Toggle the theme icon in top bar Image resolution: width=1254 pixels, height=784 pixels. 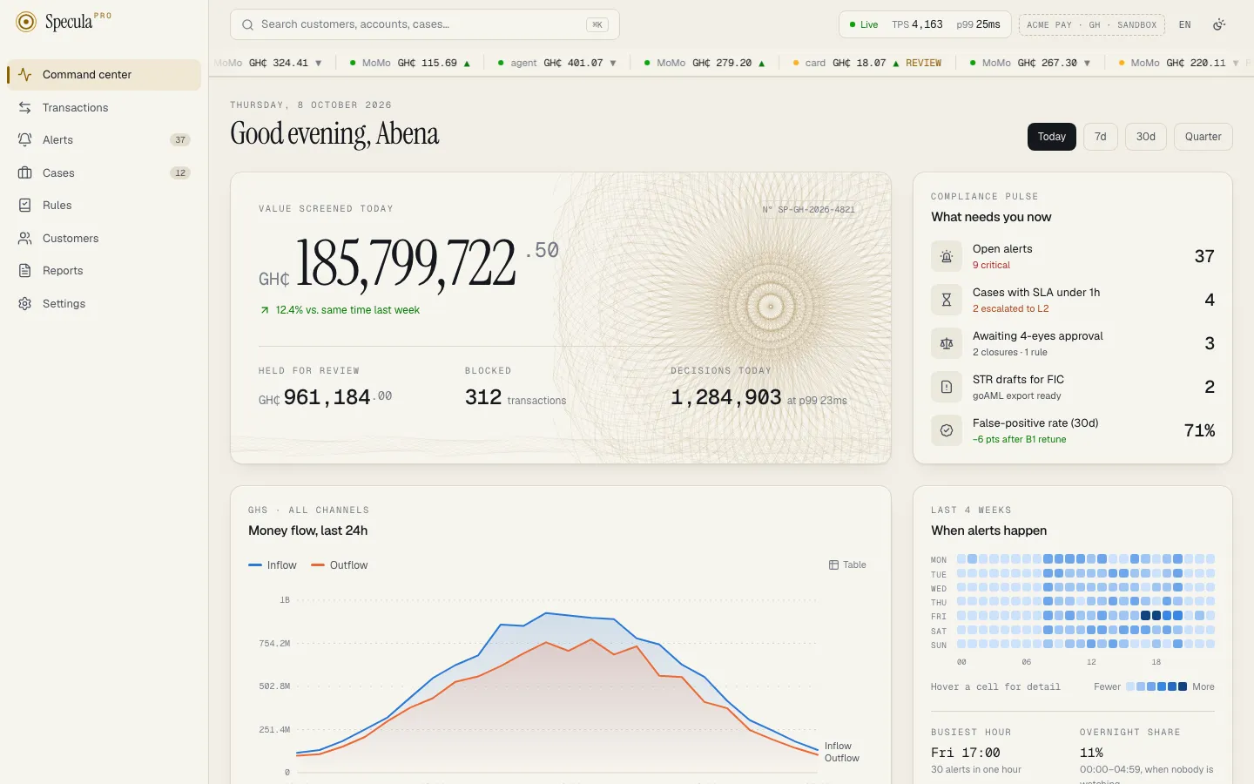[x=1219, y=24]
